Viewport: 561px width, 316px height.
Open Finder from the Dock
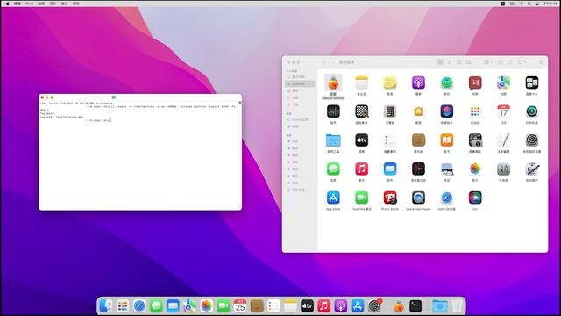point(105,306)
